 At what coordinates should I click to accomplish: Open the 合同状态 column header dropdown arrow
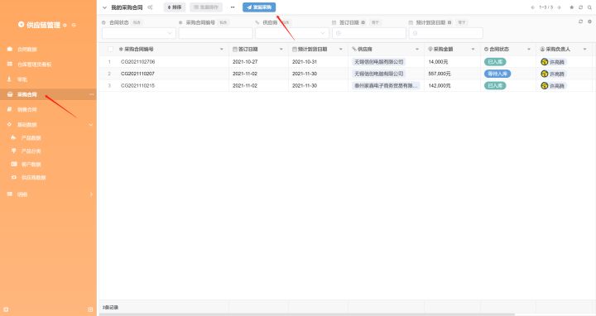click(529, 49)
